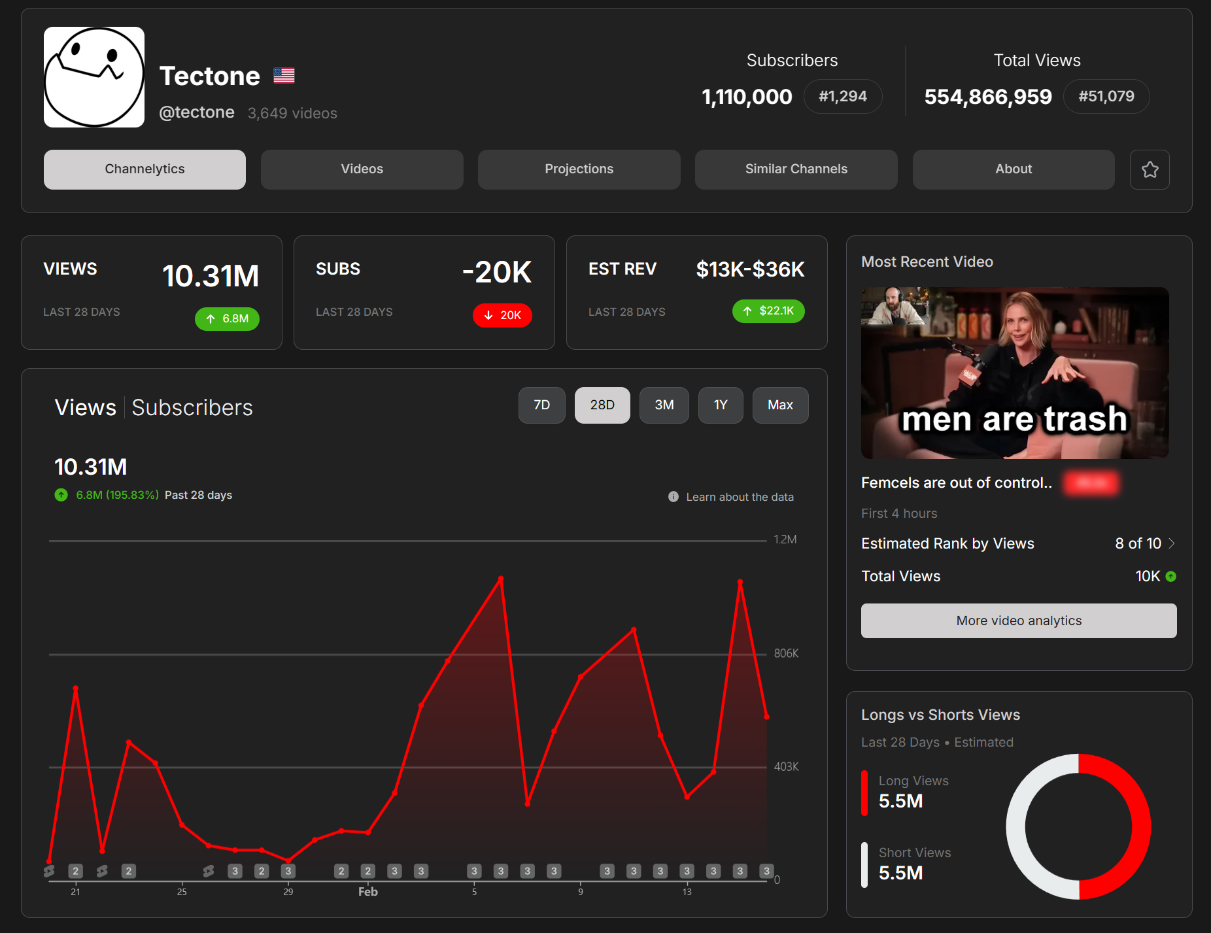Click the @tectone channel handle
Screen dimensions: 1211x933
click(197, 112)
